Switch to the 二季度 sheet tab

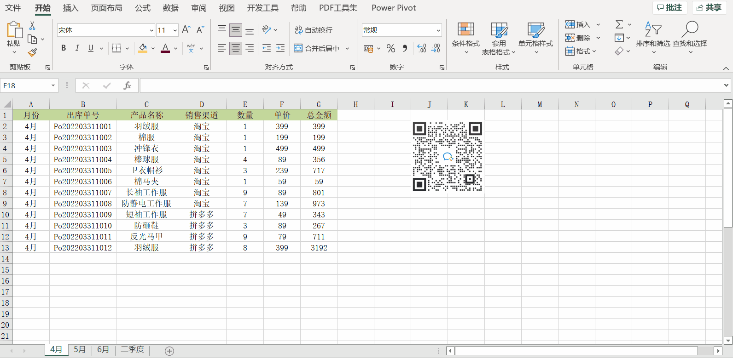tap(132, 350)
